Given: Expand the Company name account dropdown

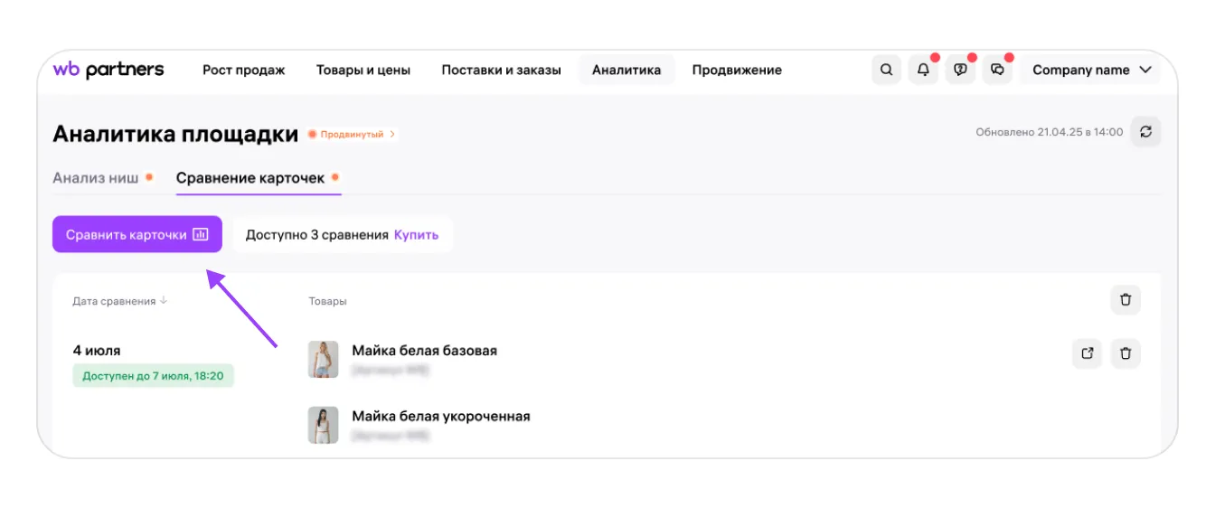Looking at the screenshot, I should click(x=1092, y=70).
